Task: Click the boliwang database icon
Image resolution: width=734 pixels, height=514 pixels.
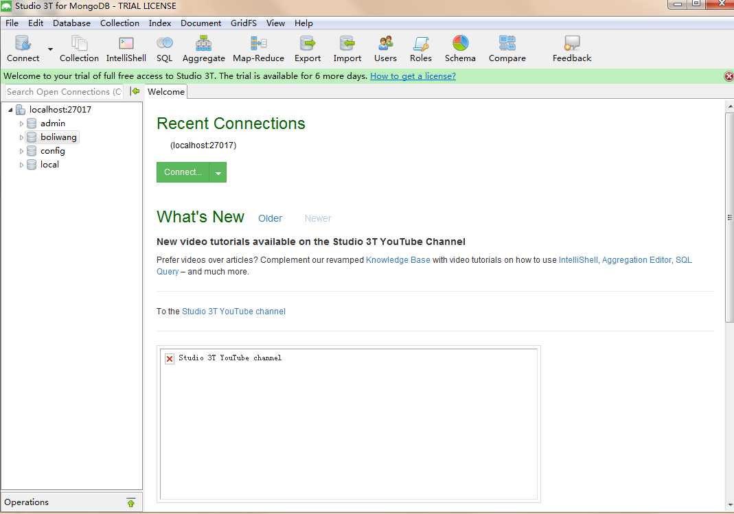Action: pyautogui.click(x=32, y=137)
